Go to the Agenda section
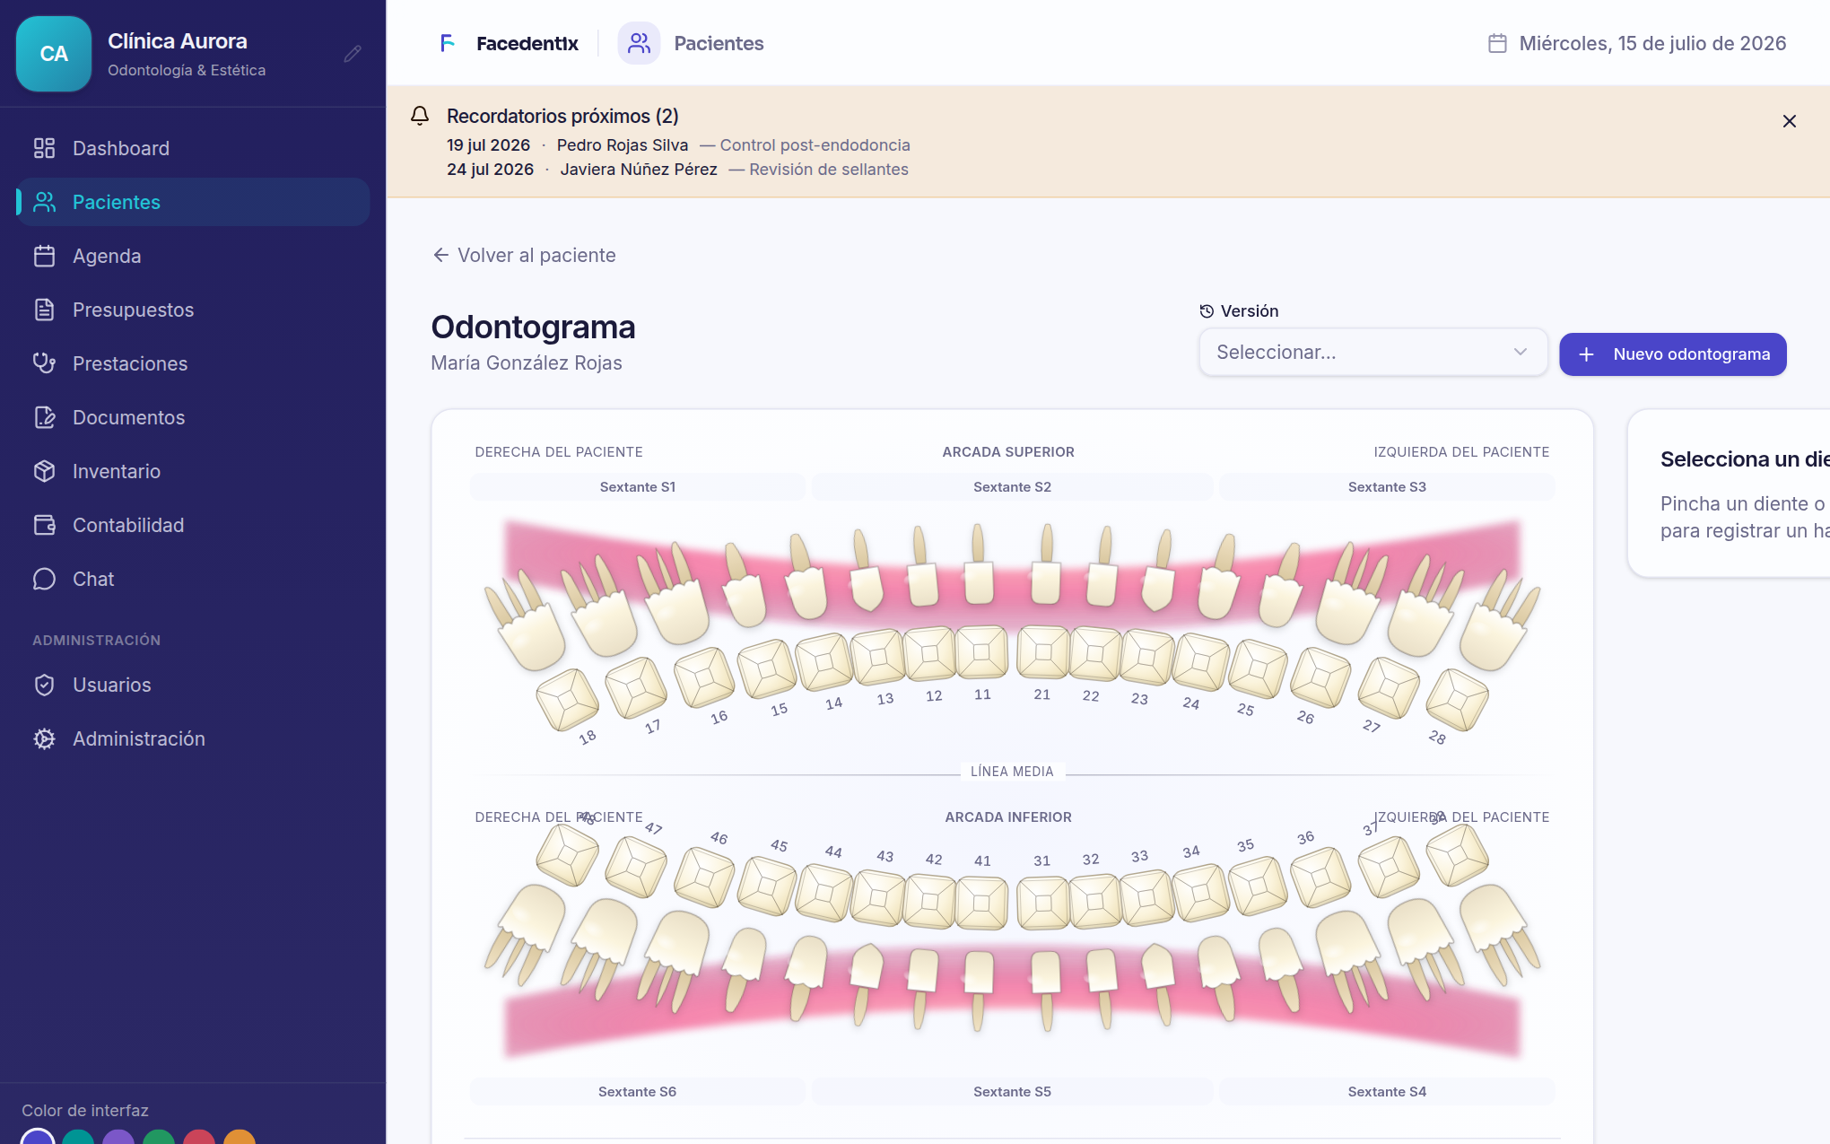 [193, 256]
